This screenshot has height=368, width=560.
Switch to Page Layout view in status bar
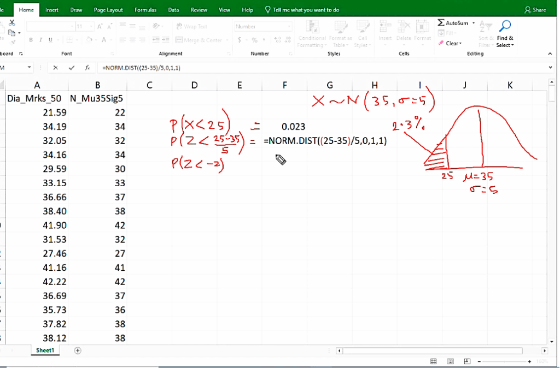[x=450, y=361]
